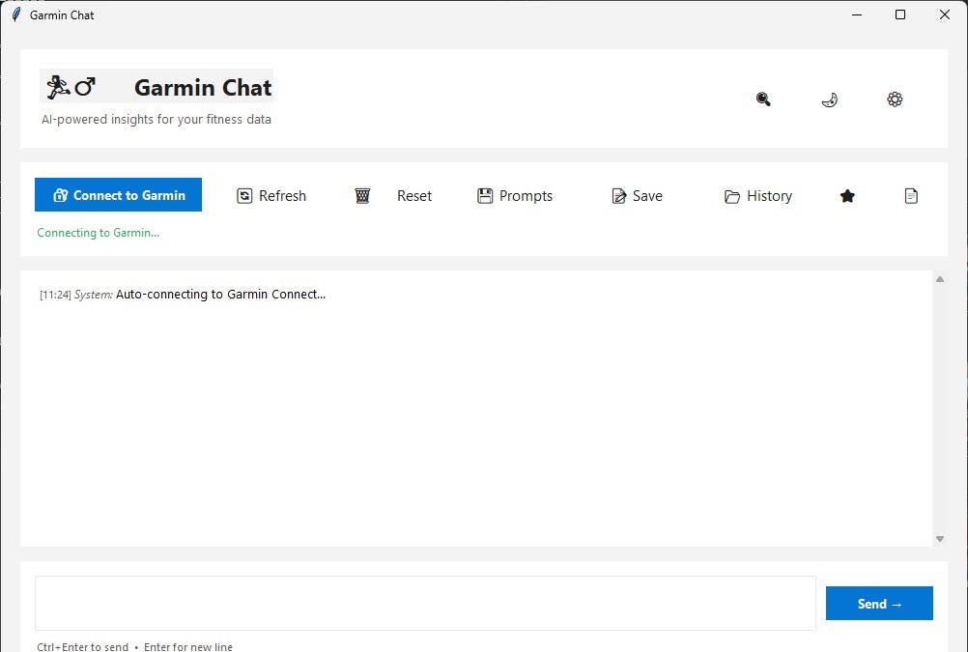Click the feather app icon in title bar
The height and width of the screenshot is (652, 968).
point(16,14)
